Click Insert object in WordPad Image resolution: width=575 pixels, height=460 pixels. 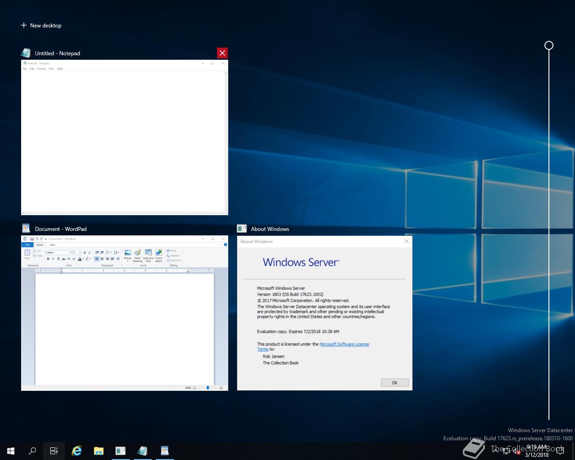[159, 255]
